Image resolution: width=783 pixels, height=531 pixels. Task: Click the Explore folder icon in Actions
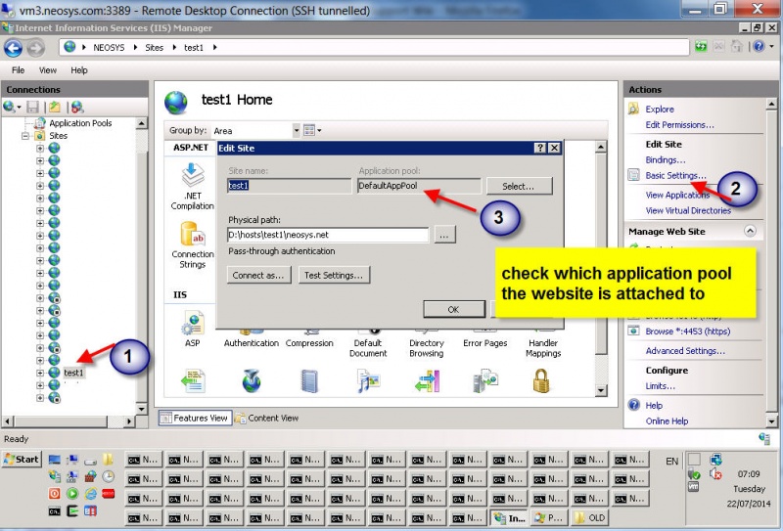(x=633, y=109)
